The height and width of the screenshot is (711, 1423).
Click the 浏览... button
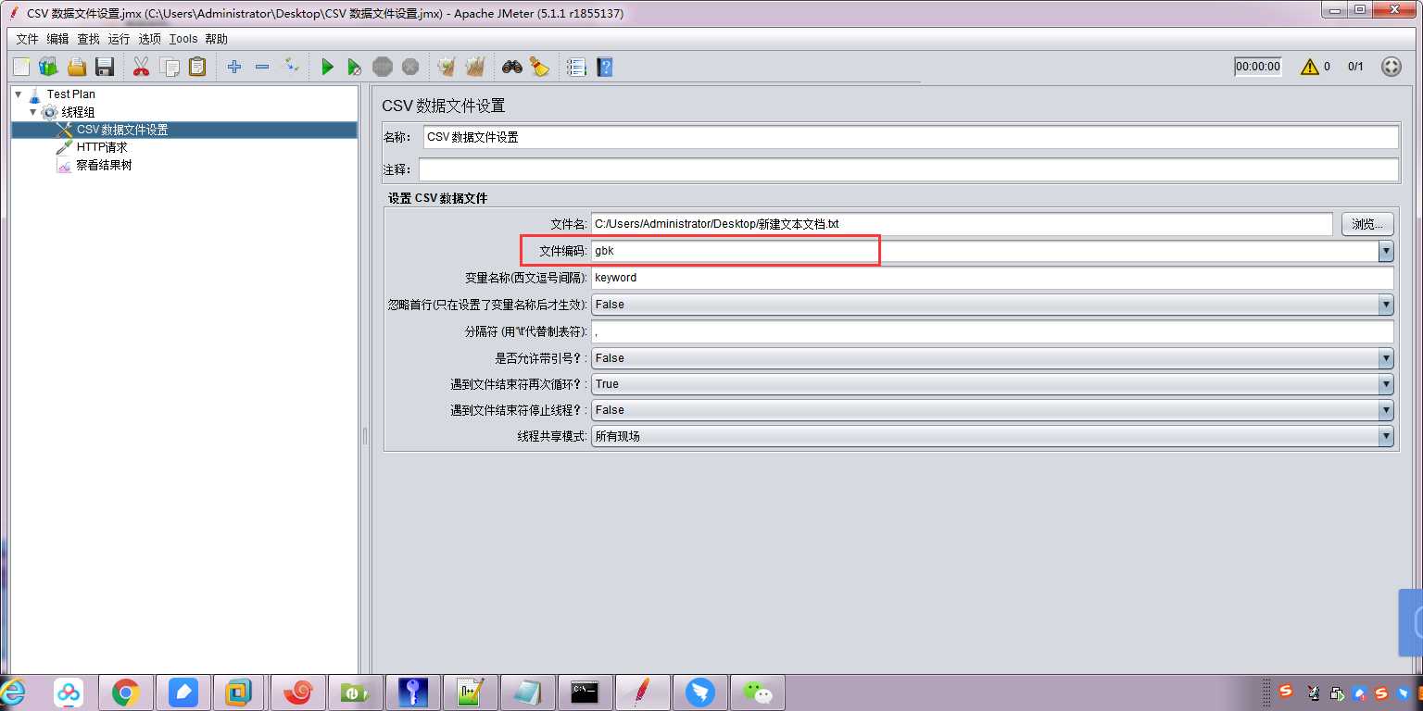pyautogui.click(x=1366, y=224)
